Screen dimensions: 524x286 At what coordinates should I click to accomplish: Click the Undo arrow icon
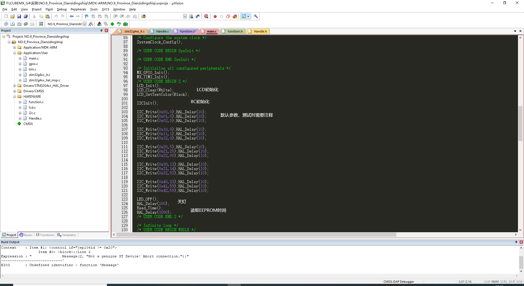pyautogui.click(x=56, y=16)
